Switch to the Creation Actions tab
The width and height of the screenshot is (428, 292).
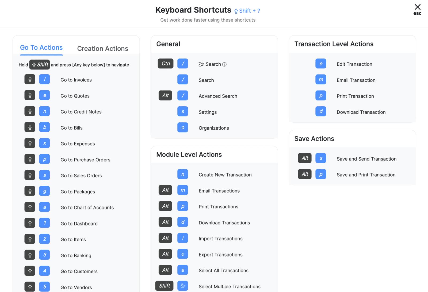102,49
